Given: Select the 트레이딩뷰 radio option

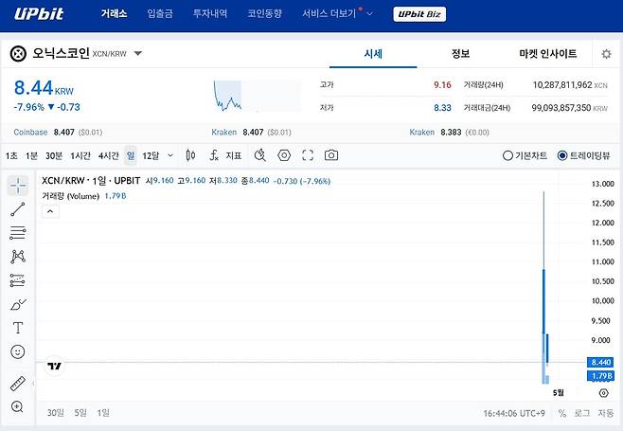Looking at the screenshot, I should (583, 155).
